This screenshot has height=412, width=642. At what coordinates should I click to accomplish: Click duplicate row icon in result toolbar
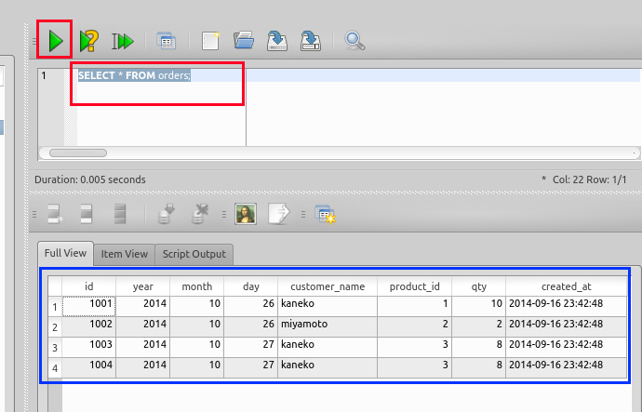(x=87, y=214)
